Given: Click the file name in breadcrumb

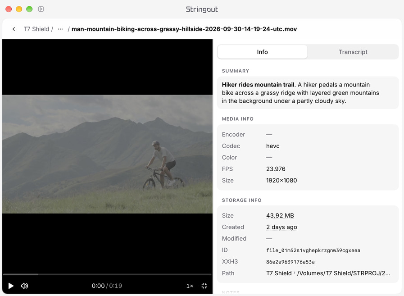Looking at the screenshot, I should 184,29.
